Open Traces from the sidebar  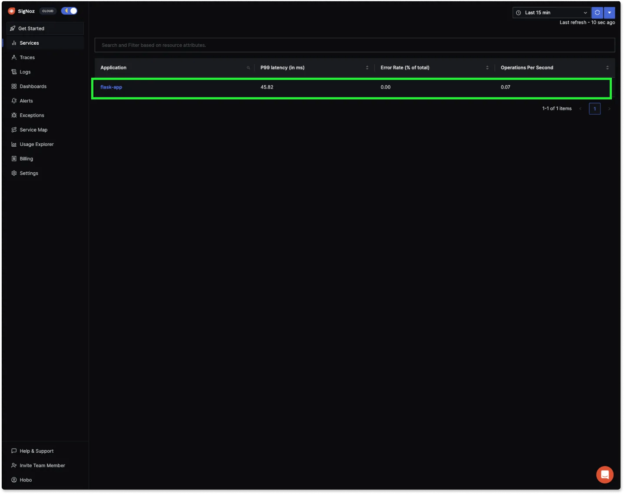tap(27, 57)
